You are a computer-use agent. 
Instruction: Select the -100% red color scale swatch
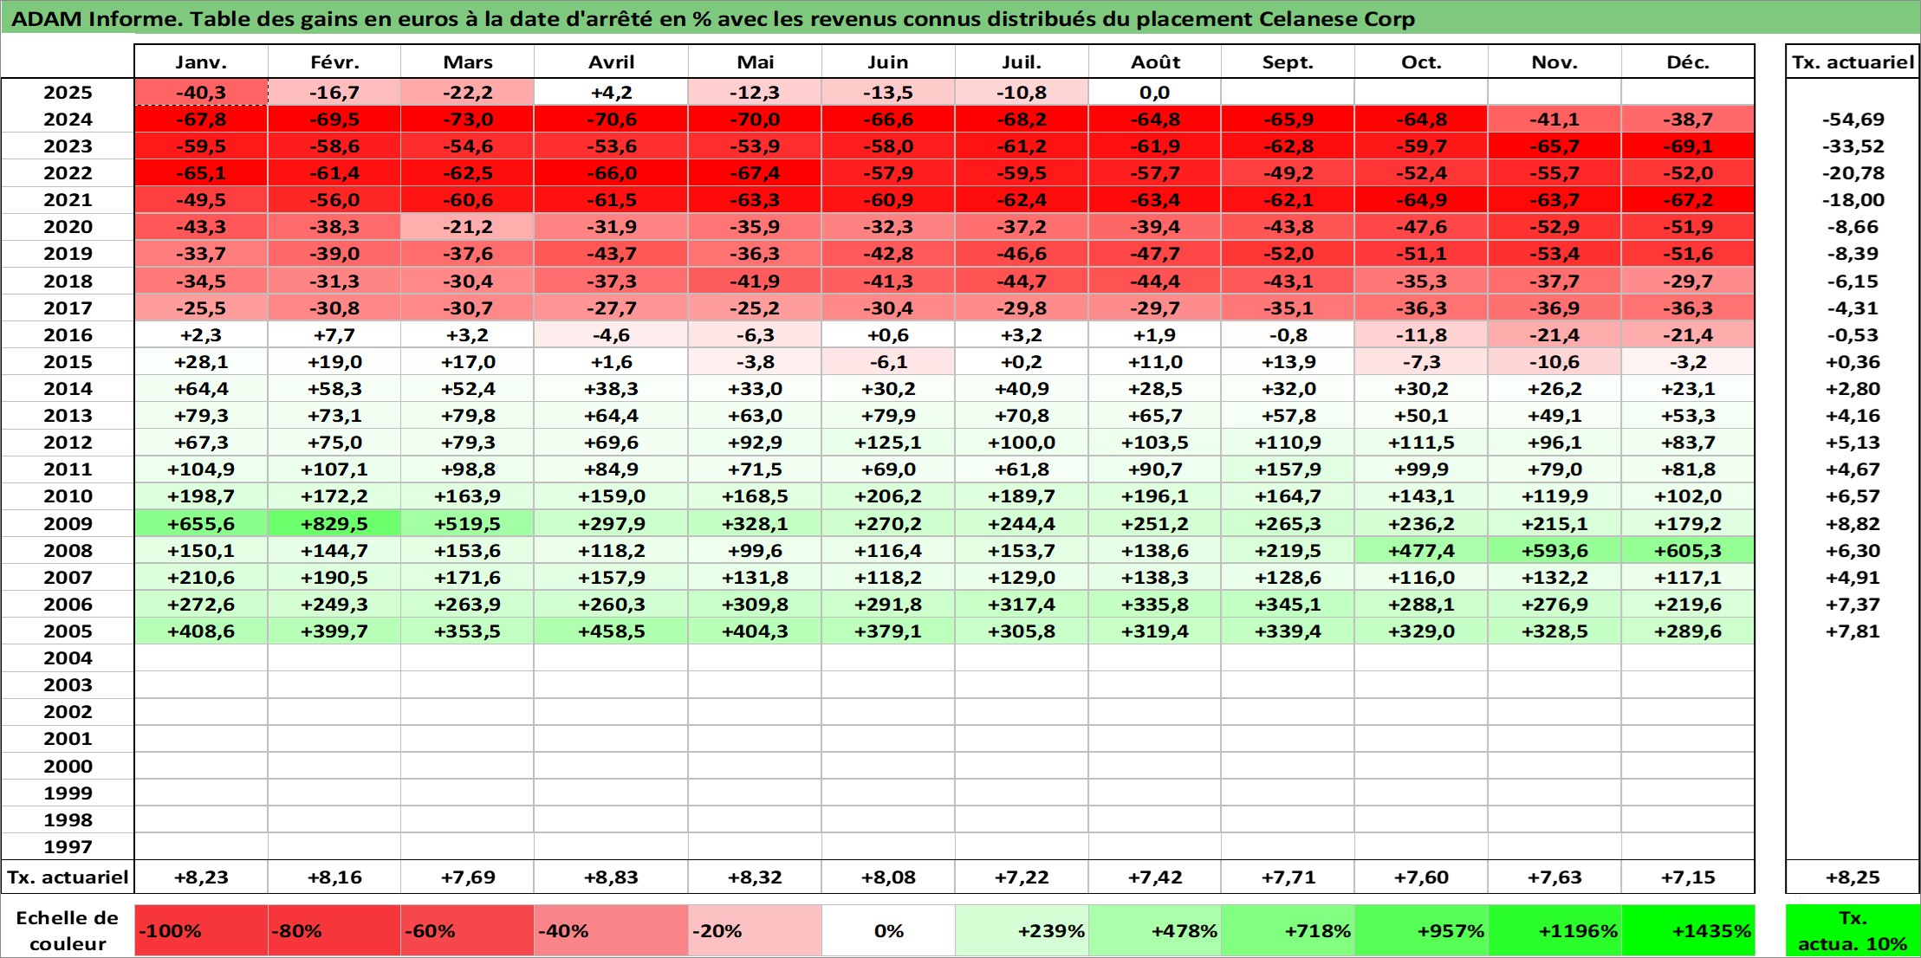[201, 930]
